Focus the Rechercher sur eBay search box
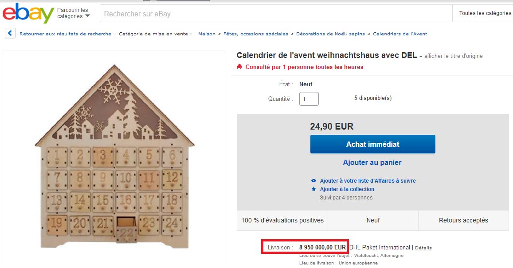This screenshot has height=268, width=513. click(x=275, y=14)
